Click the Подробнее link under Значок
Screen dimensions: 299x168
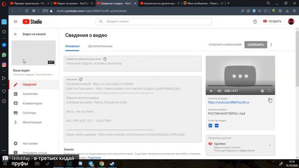click(x=94, y=158)
